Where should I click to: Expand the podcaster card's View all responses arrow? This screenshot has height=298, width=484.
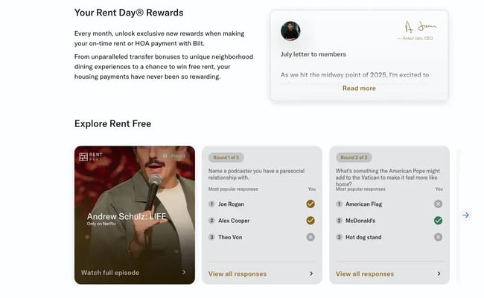(311, 273)
